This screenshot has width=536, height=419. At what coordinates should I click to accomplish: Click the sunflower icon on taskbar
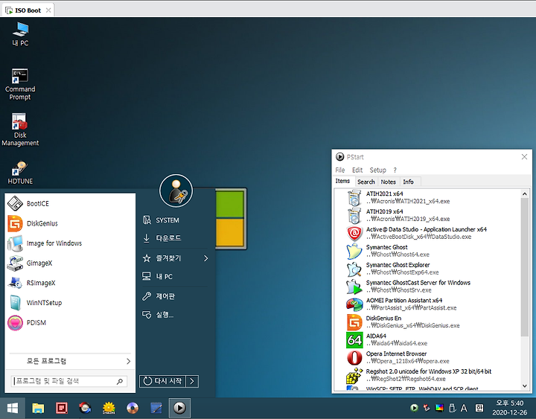[x=109, y=408]
